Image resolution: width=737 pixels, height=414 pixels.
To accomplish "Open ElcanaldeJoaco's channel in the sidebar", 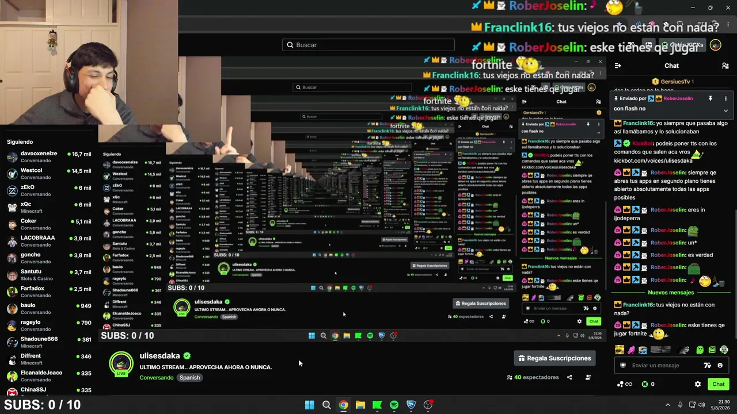I will 49,376.
